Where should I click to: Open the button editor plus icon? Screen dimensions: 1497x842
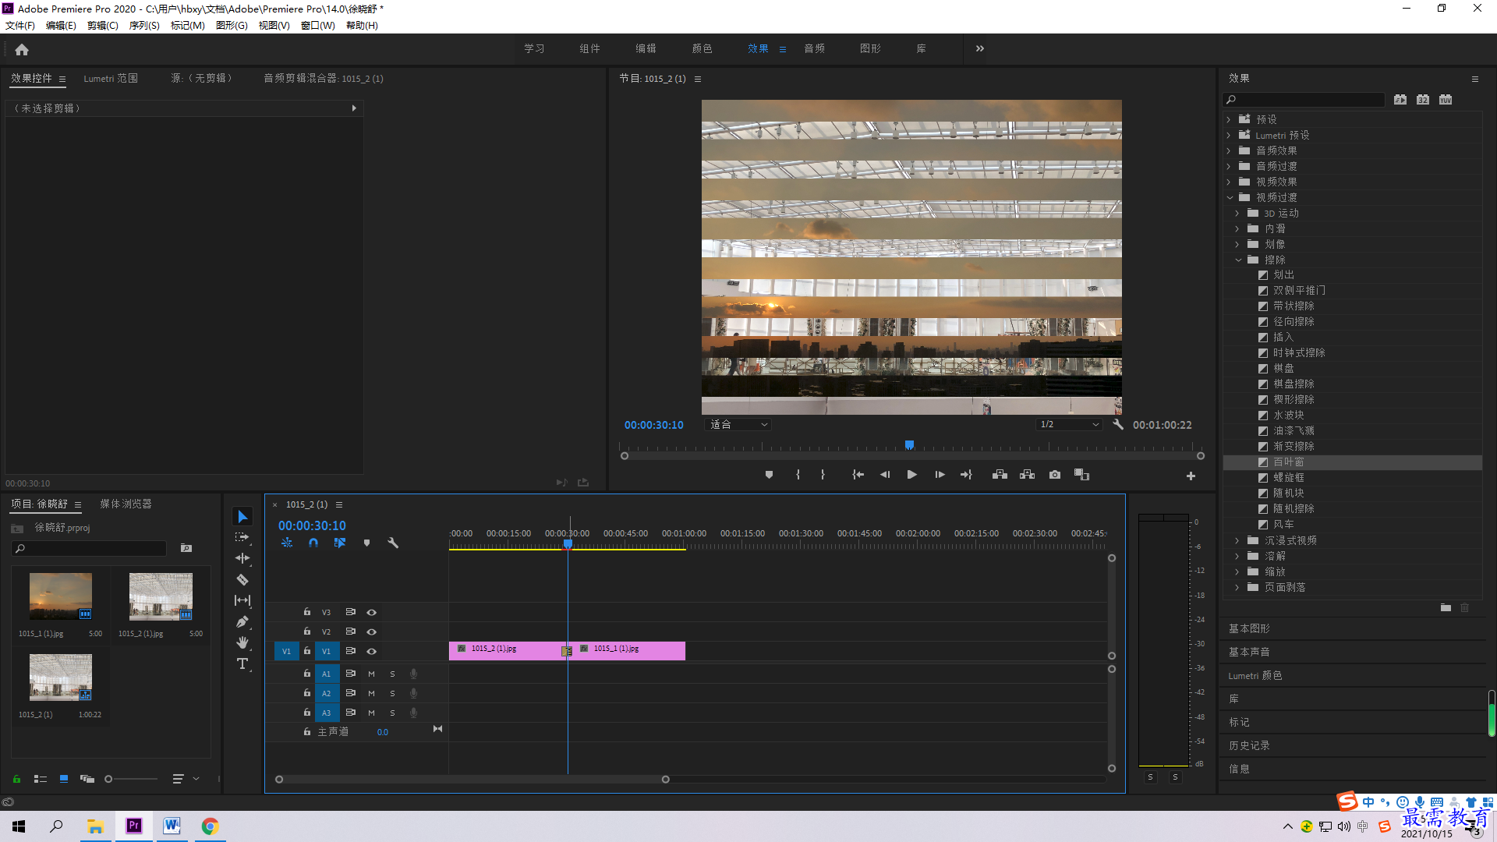(x=1191, y=476)
